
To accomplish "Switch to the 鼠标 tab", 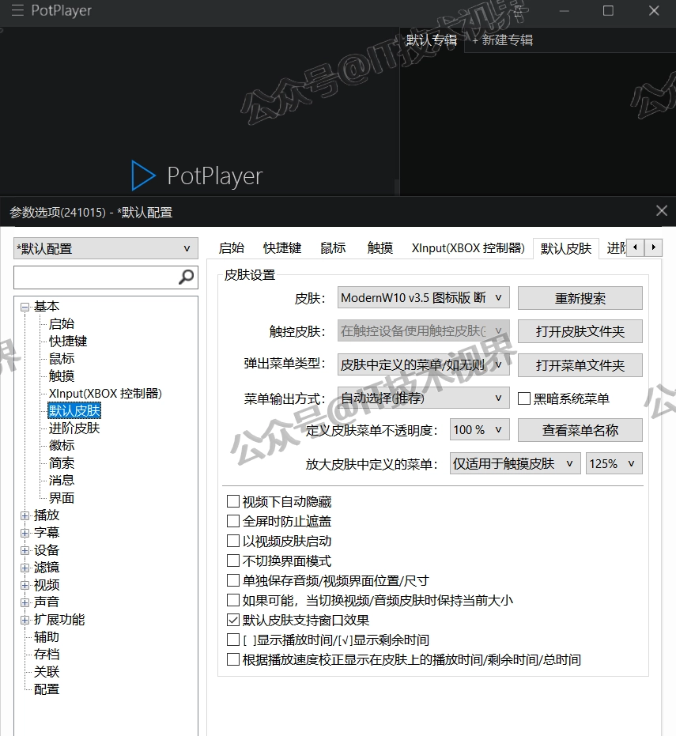I will pyautogui.click(x=333, y=248).
